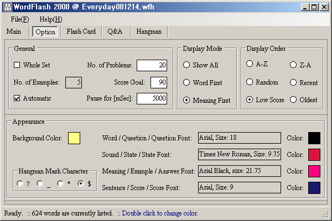Uncheck the Automatic checkbox
This screenshot has height=221, width=332.
click(17, 98)
